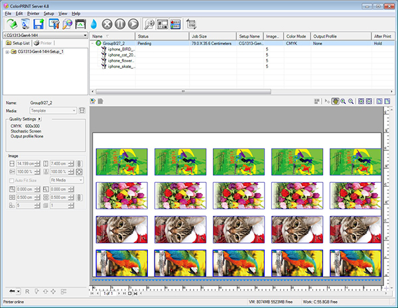The width and height of the screenshot is (398, 308).
Task: Select the hand pan tool in preview toolbar
Action: (337, 101)
